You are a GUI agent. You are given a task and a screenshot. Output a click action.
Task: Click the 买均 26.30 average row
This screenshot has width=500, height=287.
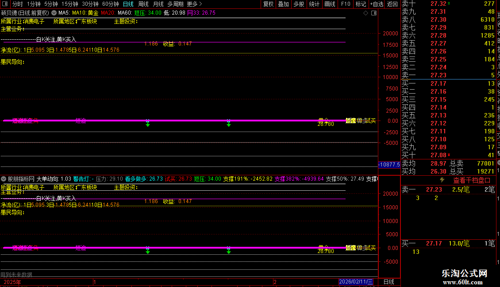point(424,171)
